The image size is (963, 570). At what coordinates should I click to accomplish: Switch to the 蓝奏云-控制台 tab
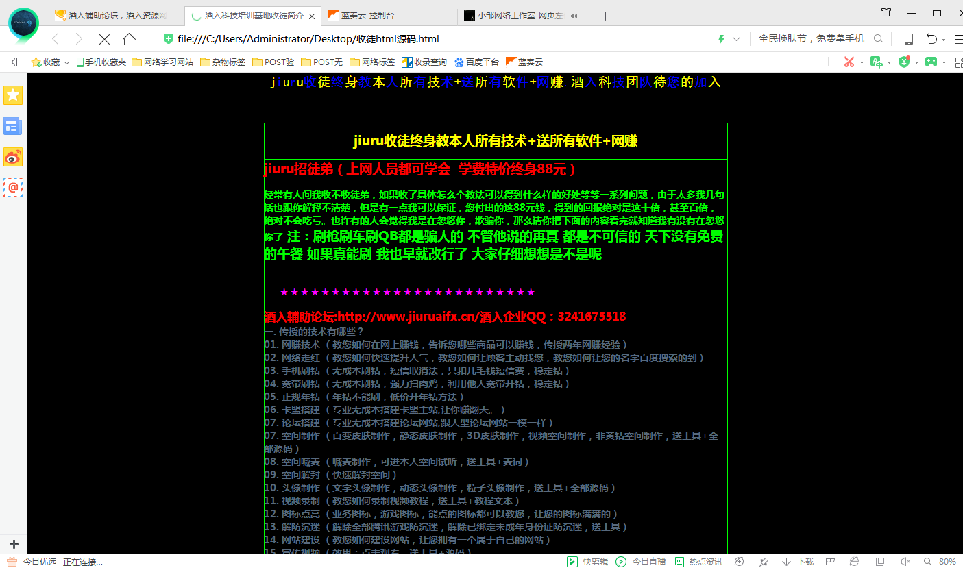[x=389, y=15]
